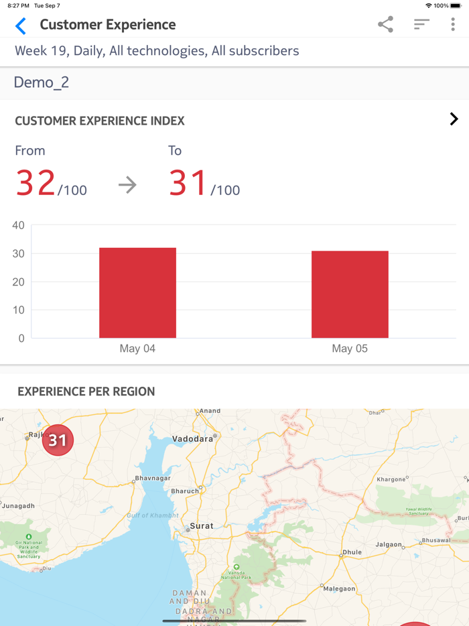This screenshot has height=626, width=469.
Task: Tap the 'CUSTOMER EXPERIENCE INDEX' heading
Action: point(100,121)
